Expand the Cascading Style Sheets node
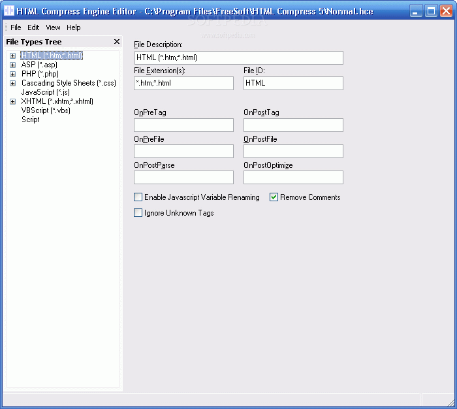457x409 pixels. tap(12, 83)
